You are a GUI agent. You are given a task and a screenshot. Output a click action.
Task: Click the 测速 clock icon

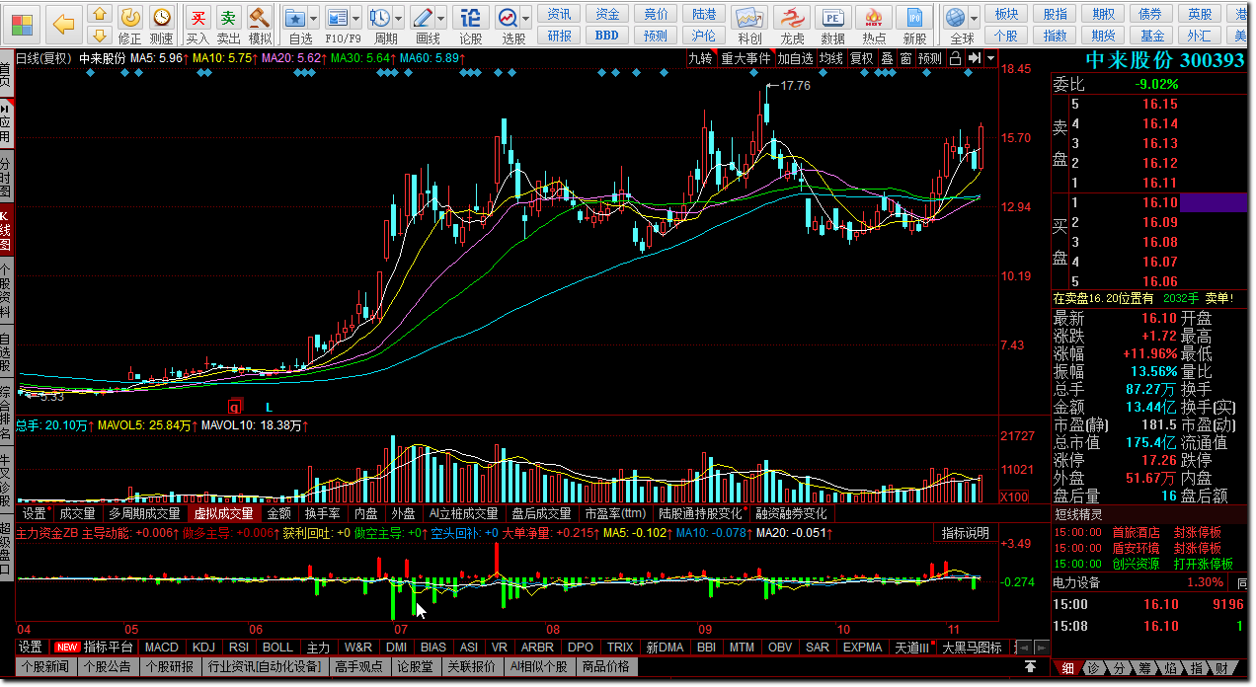(161, 17)
